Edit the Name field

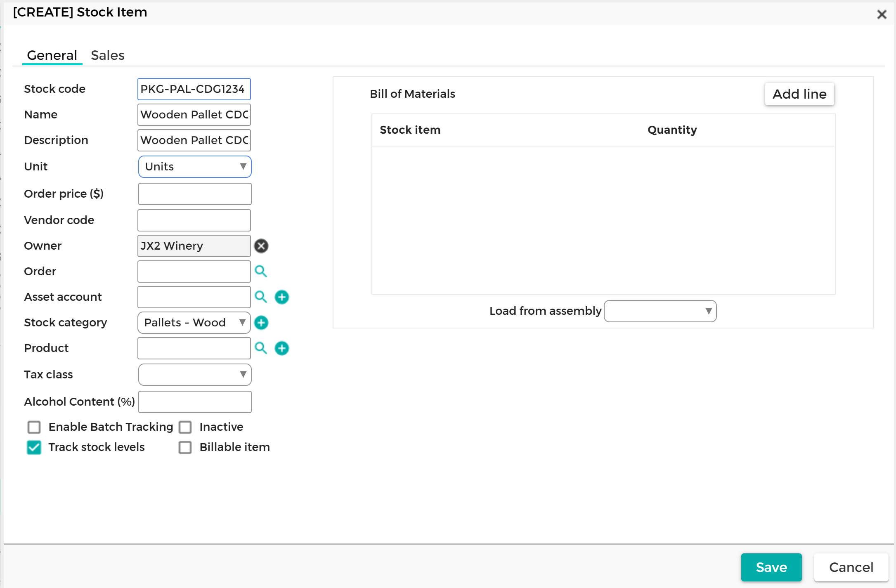[194, 115]
